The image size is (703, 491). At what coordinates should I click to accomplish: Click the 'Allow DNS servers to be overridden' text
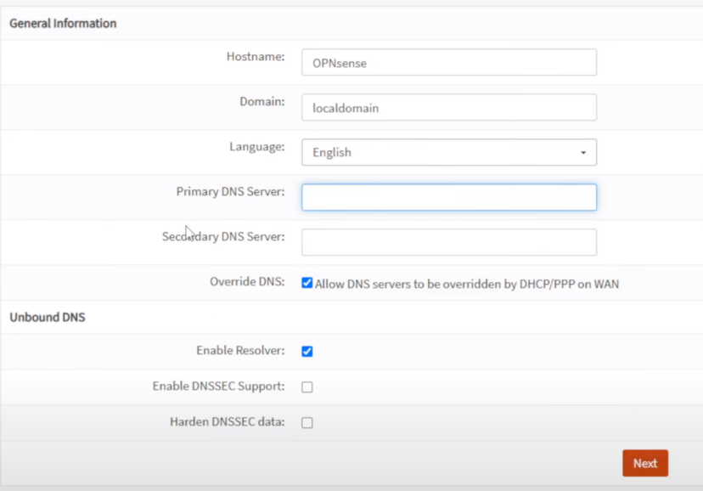(467, 284)
